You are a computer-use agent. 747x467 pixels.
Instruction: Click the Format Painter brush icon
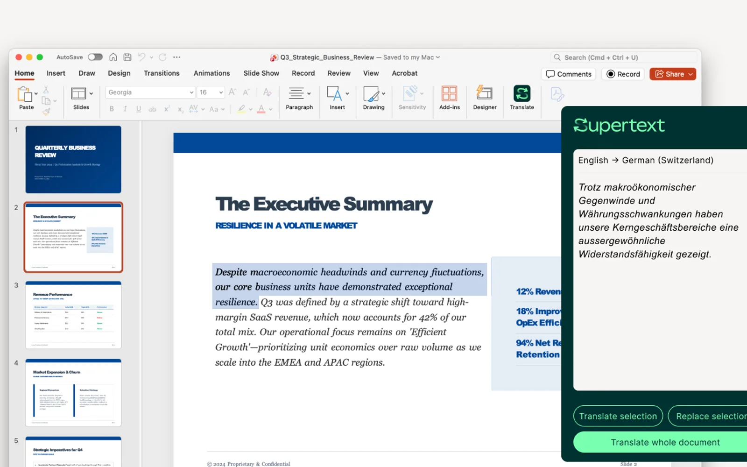click(46, 111)
